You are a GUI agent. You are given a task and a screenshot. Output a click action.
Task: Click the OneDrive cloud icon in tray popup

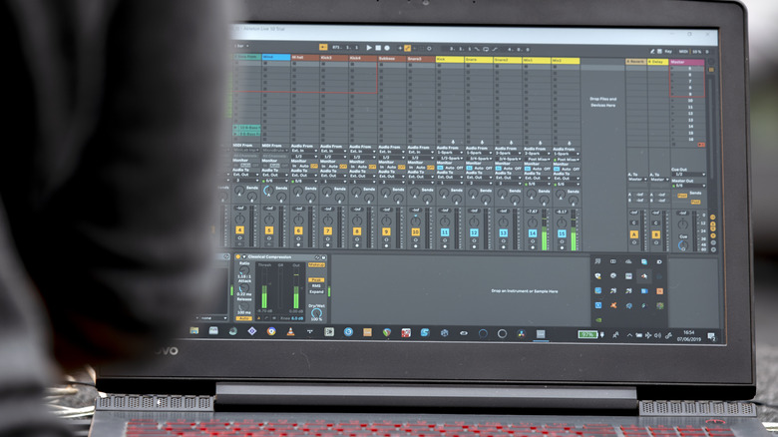tap(628, 261)
